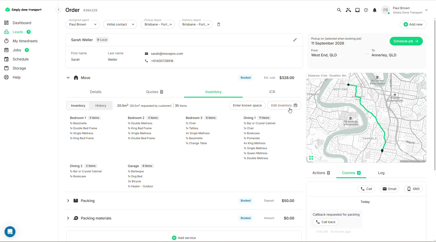The width and height of the screenshot is (436, 242).
Task: Expand the map to fullscreen
Action: tap(311, 158)
